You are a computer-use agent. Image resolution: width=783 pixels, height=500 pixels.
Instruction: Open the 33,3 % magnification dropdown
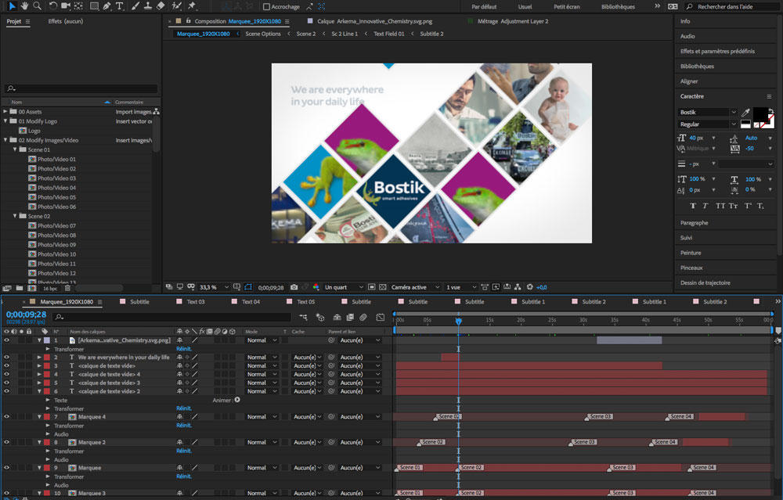[x=214, y=287]
